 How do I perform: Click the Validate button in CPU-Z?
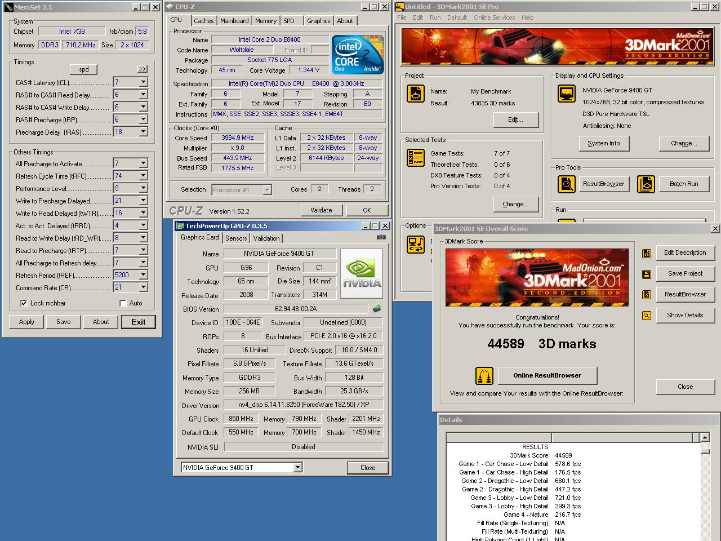pos(321,210)
